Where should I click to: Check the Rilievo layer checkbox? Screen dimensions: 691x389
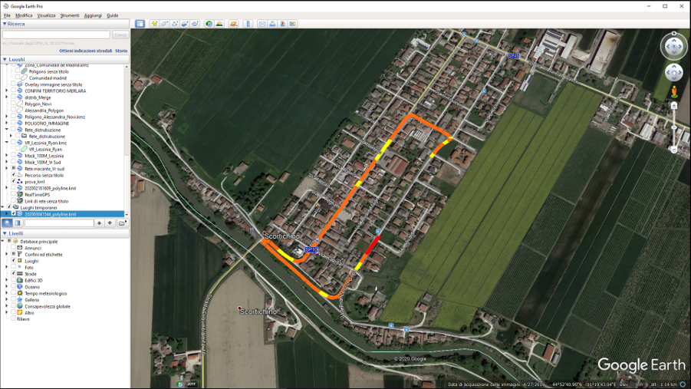(13, 319)
